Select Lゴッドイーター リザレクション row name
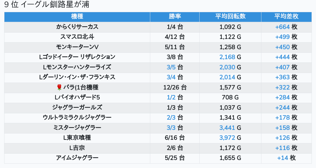 [x=77, y=57]
